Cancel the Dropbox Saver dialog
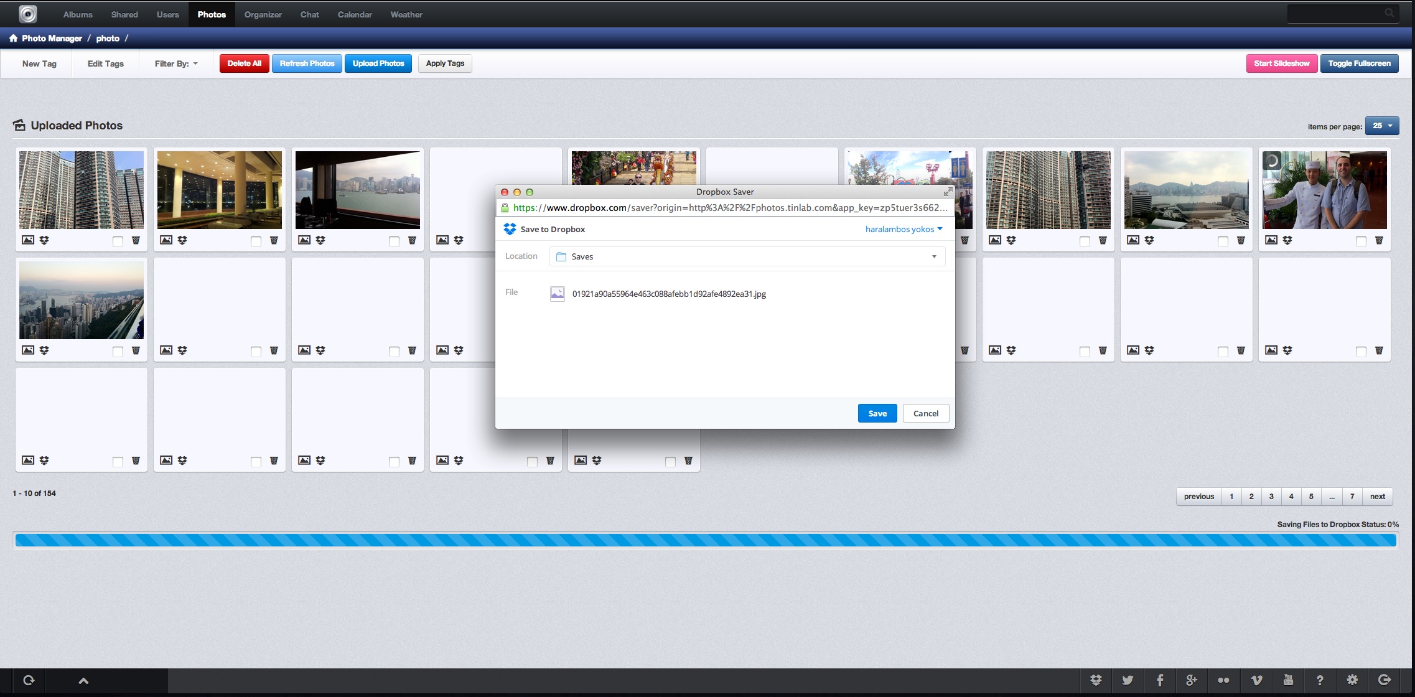Screen dimensions: 1415x697 [926, 413]
